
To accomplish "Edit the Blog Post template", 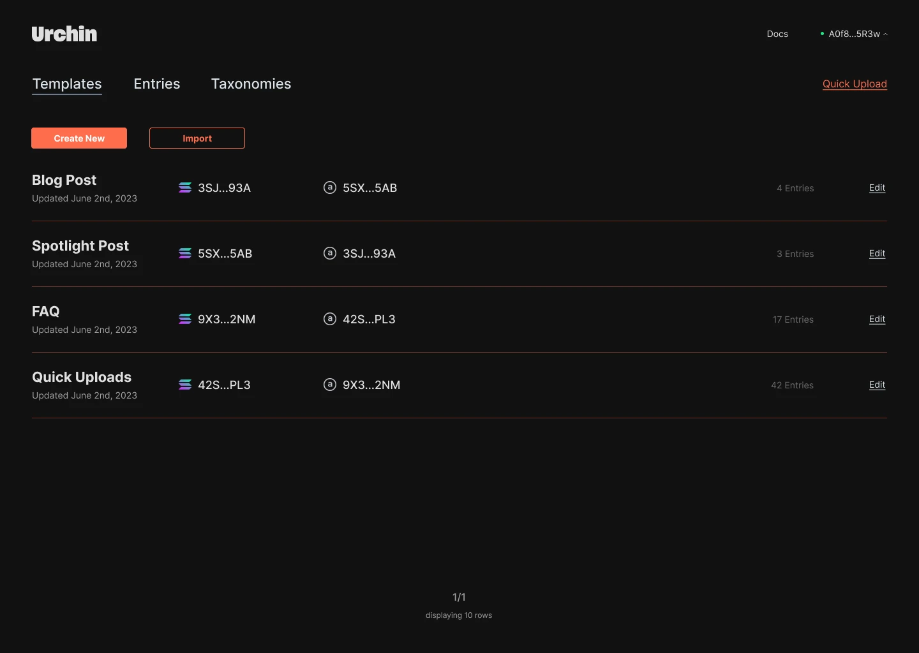I will tap(877, 187).
